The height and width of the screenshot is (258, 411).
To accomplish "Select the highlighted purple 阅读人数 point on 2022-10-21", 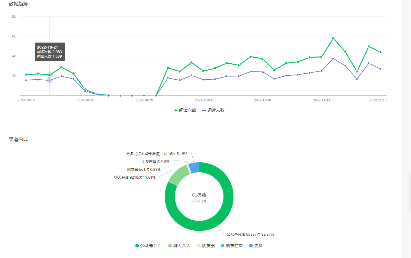I will pyautogui.click(x=50, y=80).
